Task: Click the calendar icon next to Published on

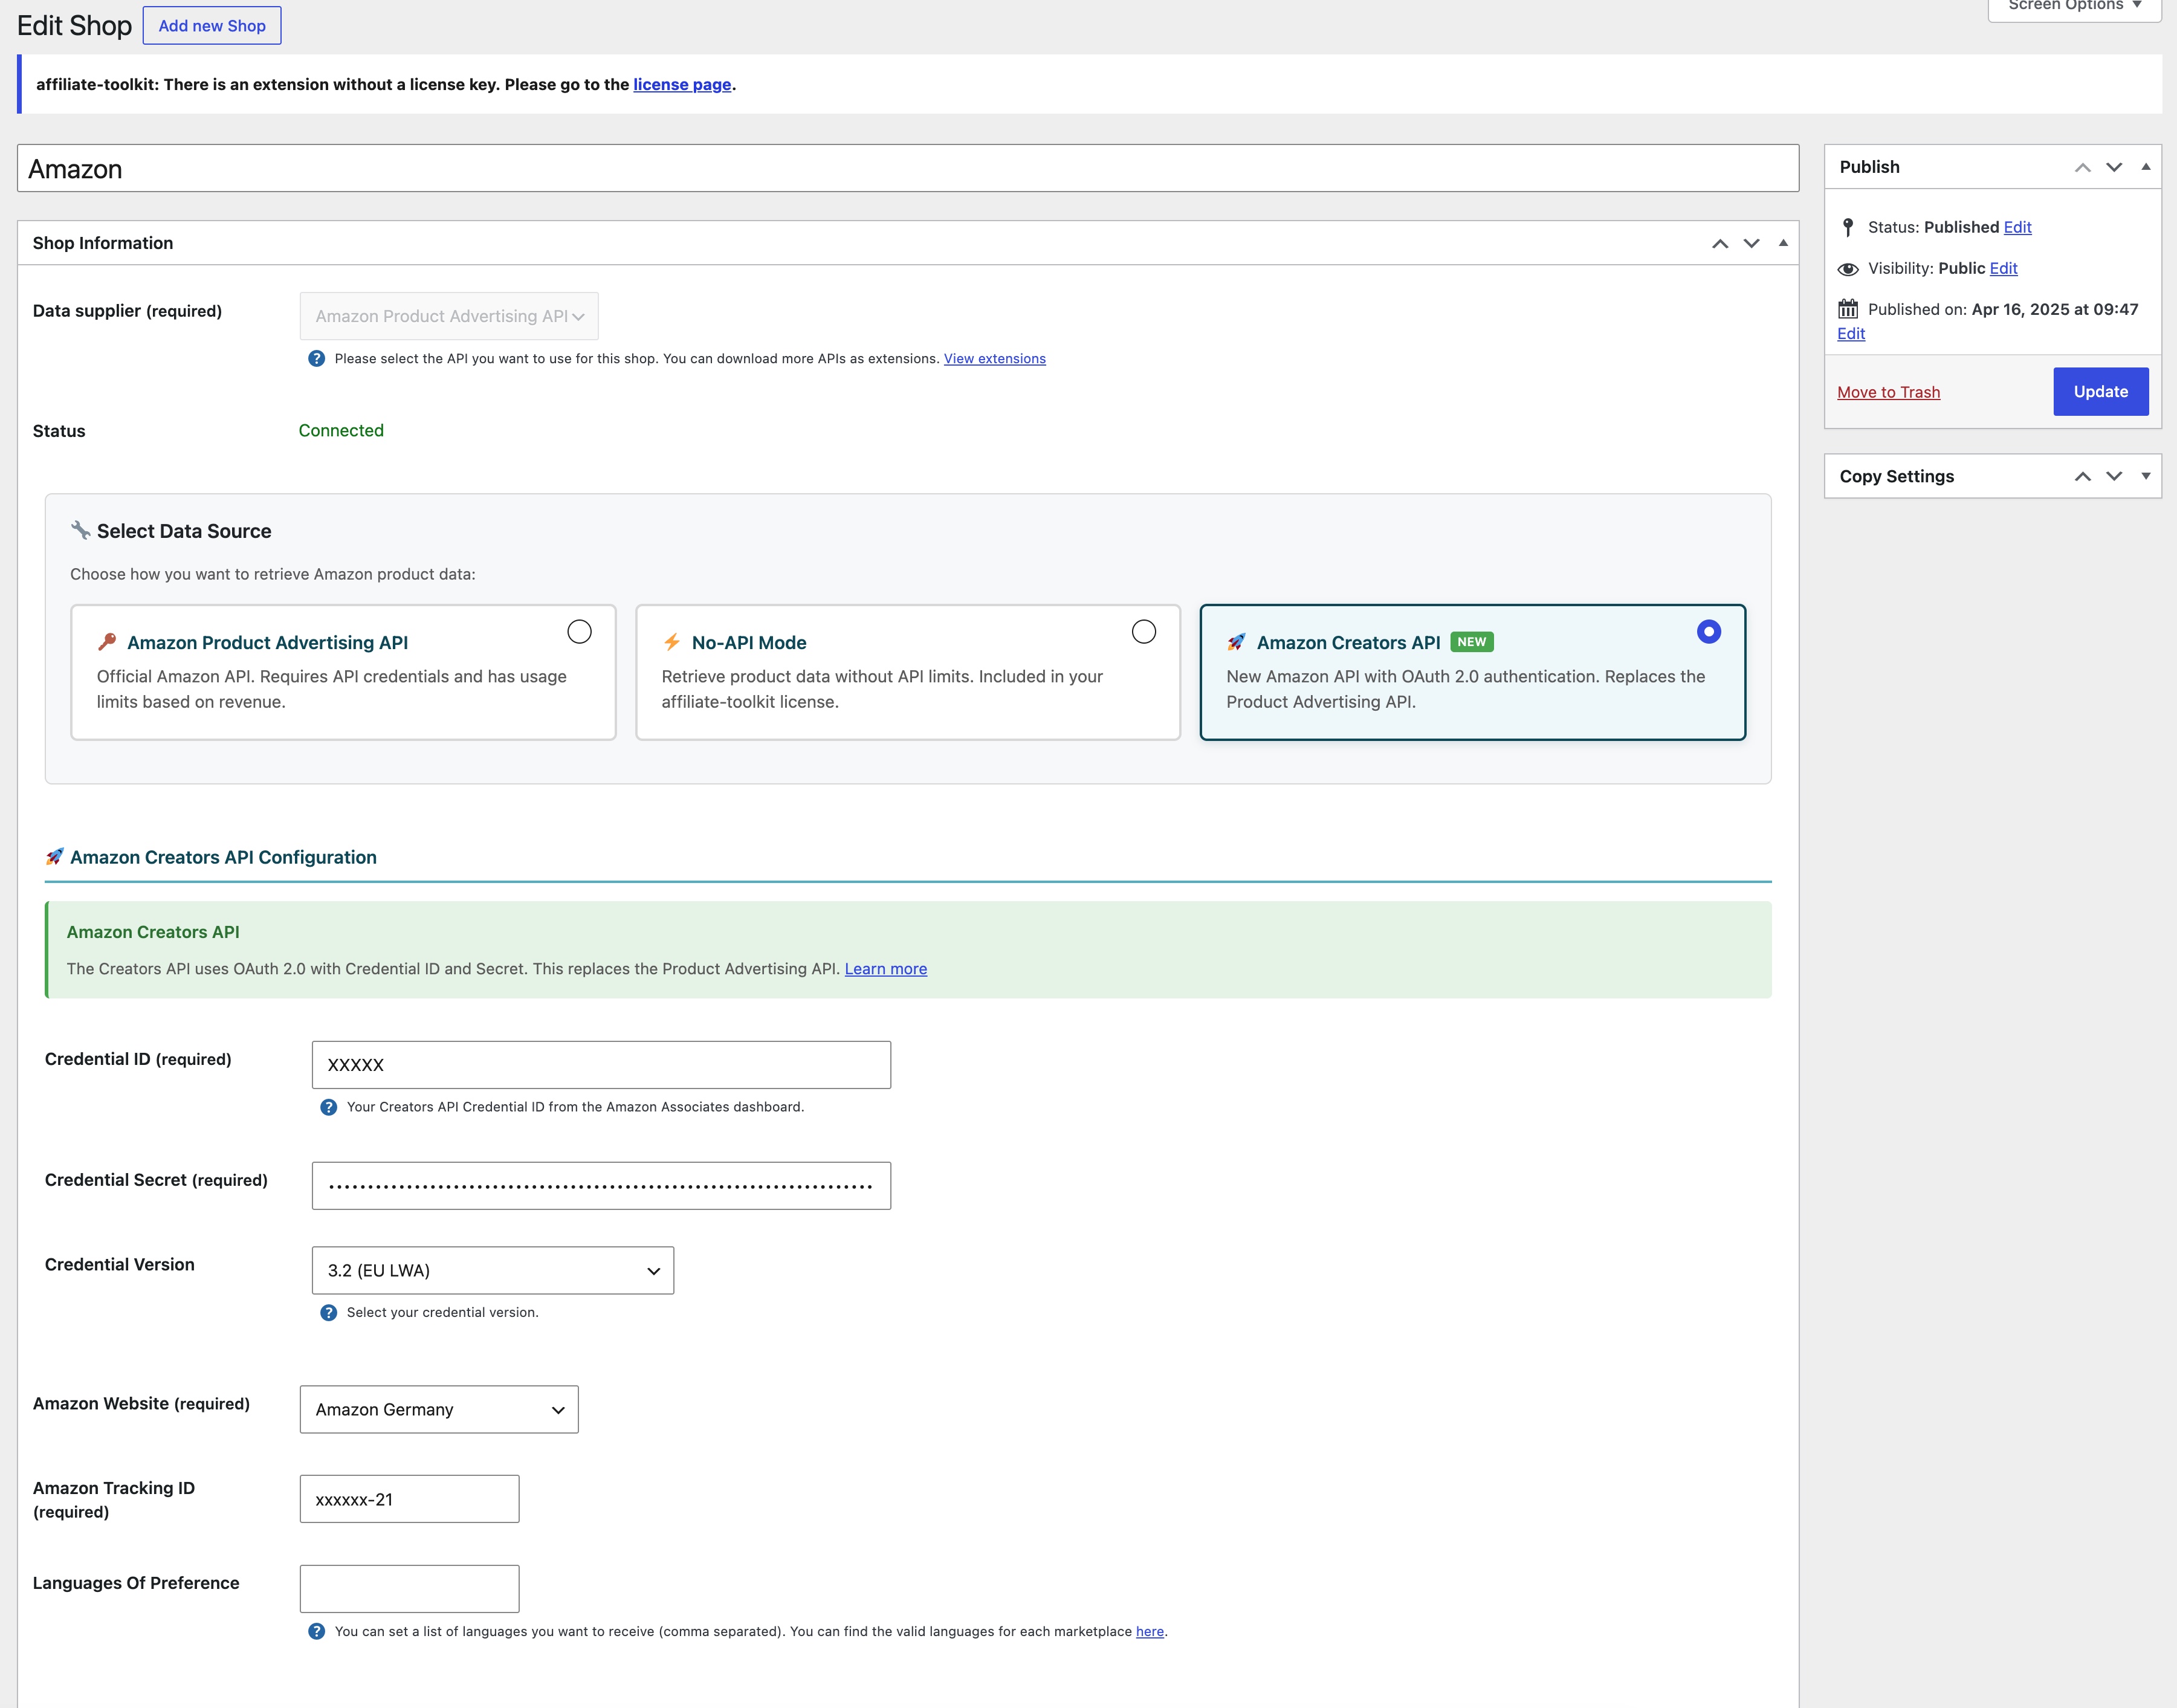Action: pyautogui.click(x=1848, y=309)
